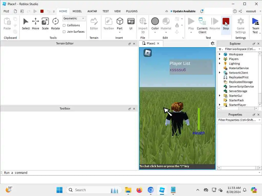Select the Select tool in ribbon

click(26, 24)
